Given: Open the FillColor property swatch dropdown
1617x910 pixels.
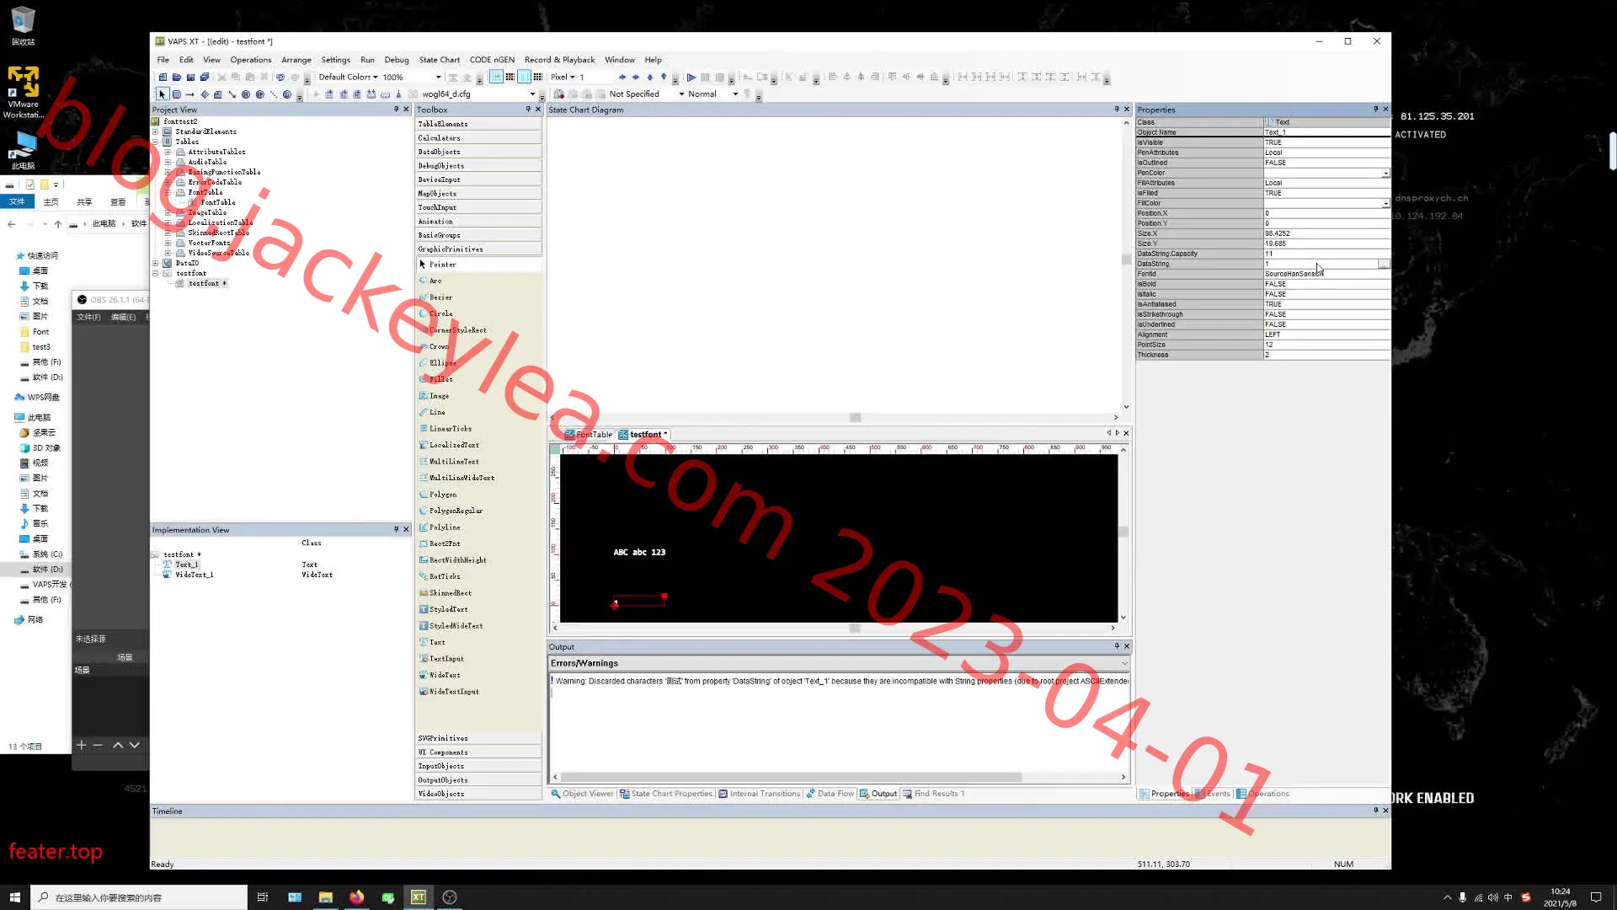Looking at the screenshot, I should (x=1385, y=204).
